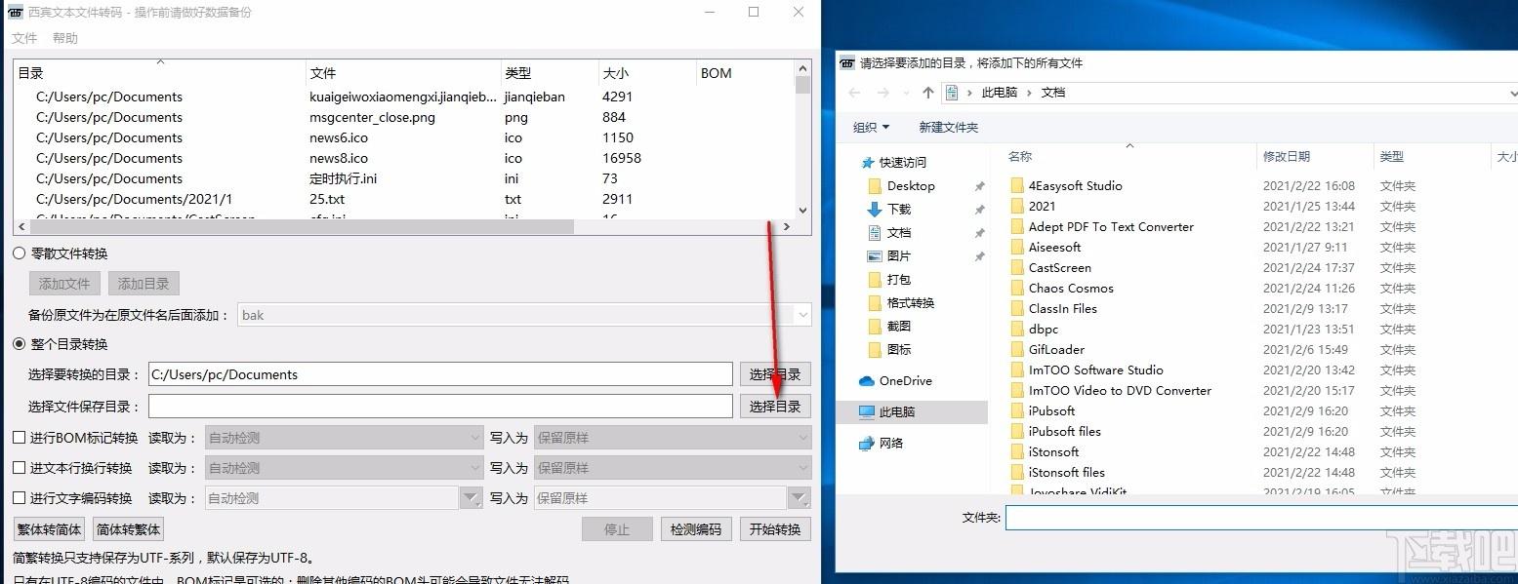This screenshot has height=584, width=1518.
Task: Open line-break 读取为 自动检测 dropdown
Action: 345,468
